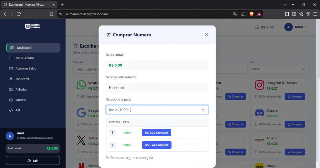Open the country dropdown showing India (1000+)

pyautogui.click(x=157, y=110)
